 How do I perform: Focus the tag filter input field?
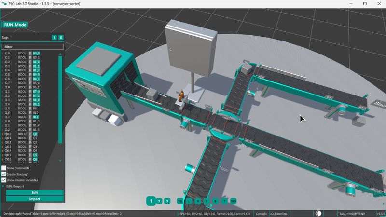(x=32, y=47)
